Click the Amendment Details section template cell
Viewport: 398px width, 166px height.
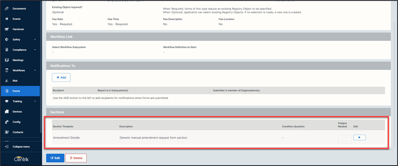click(66, 138)
